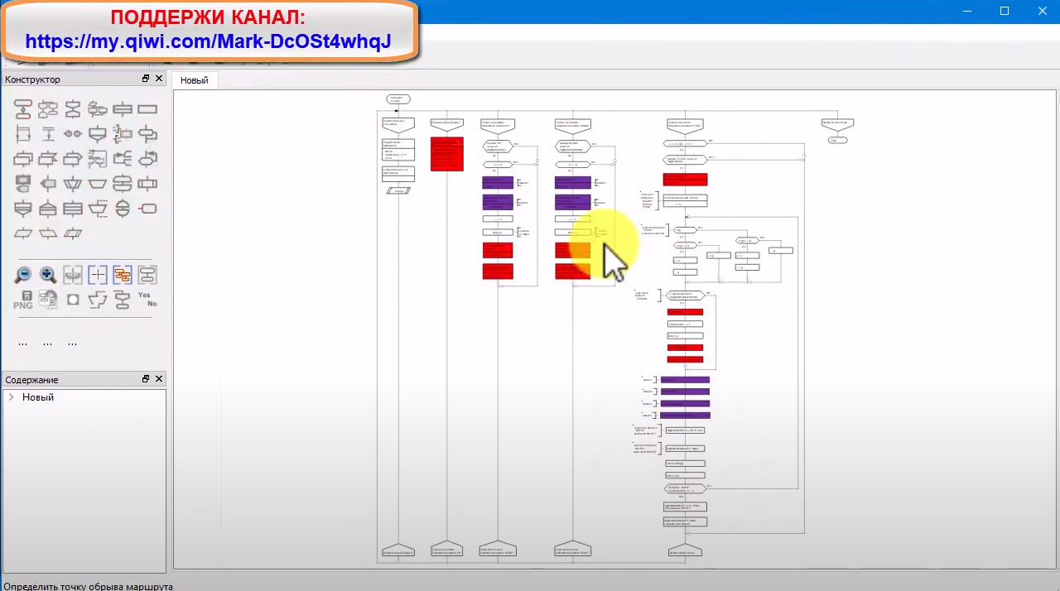
Task: Click the zoom out magnifier icon
Action: 23,275
